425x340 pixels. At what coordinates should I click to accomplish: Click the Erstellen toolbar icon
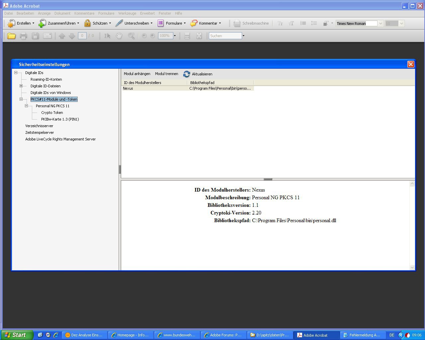[12, 23]
